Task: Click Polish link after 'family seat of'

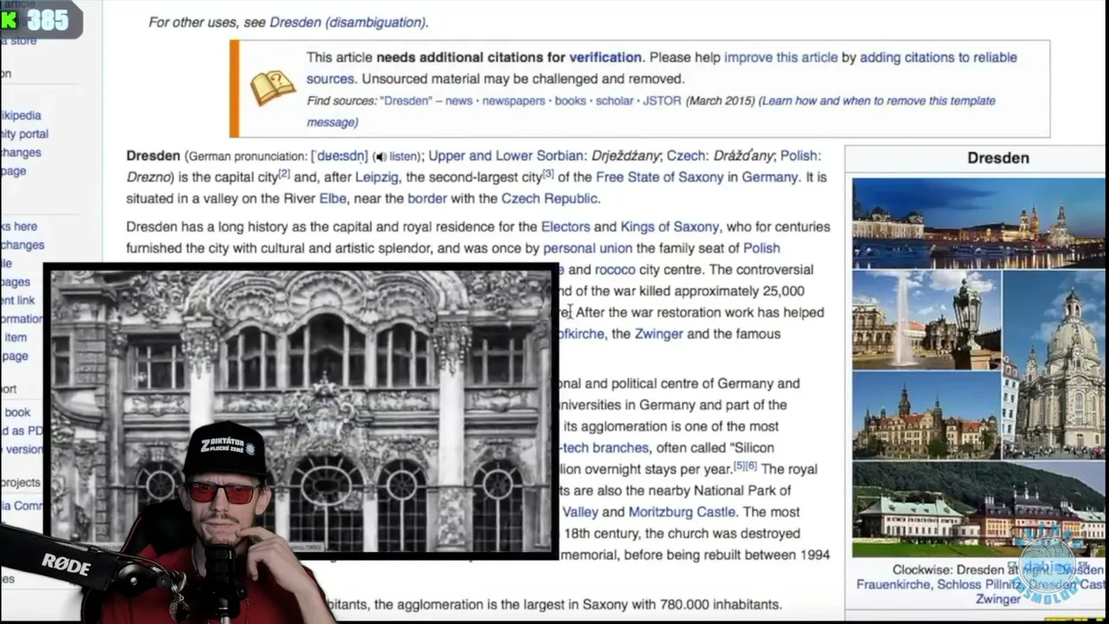Action: (x=762, y=248)
